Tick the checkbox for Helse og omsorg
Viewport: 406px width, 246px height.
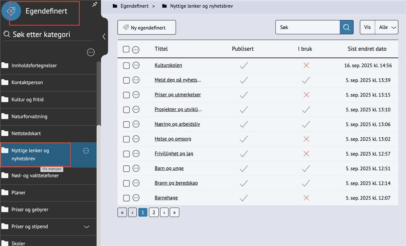click(126, 139)
